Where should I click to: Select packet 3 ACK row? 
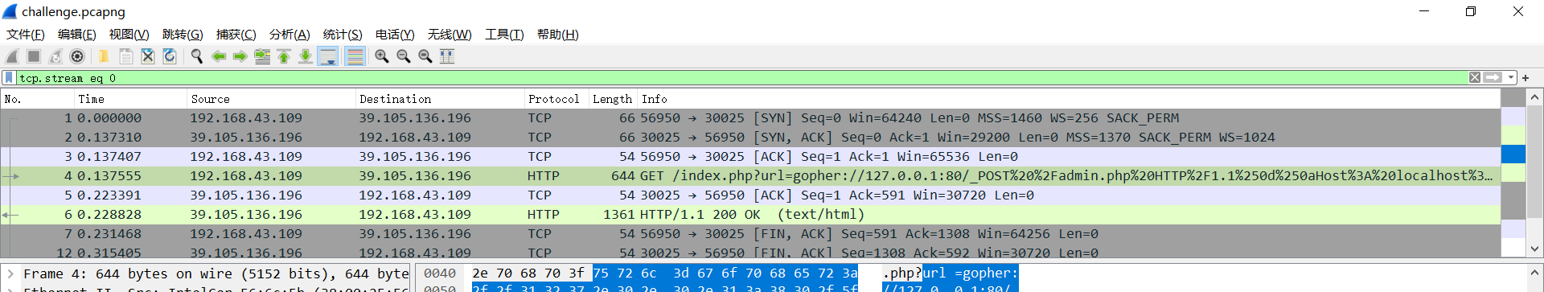click(750, 157)
